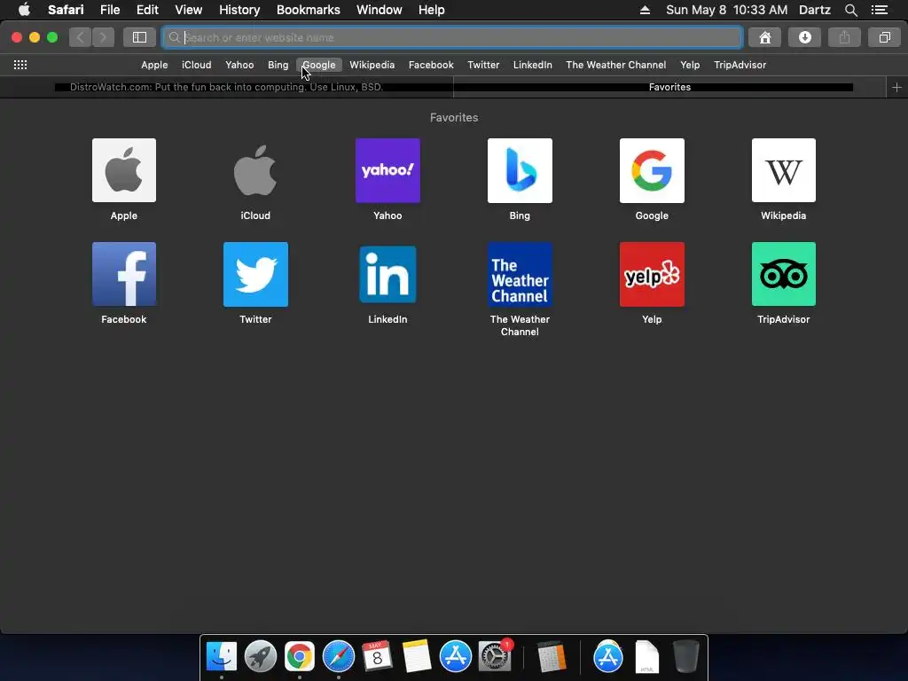Click Wikipedia in the favorites bar
Screen dimensions: 908x681
[372, 65]
